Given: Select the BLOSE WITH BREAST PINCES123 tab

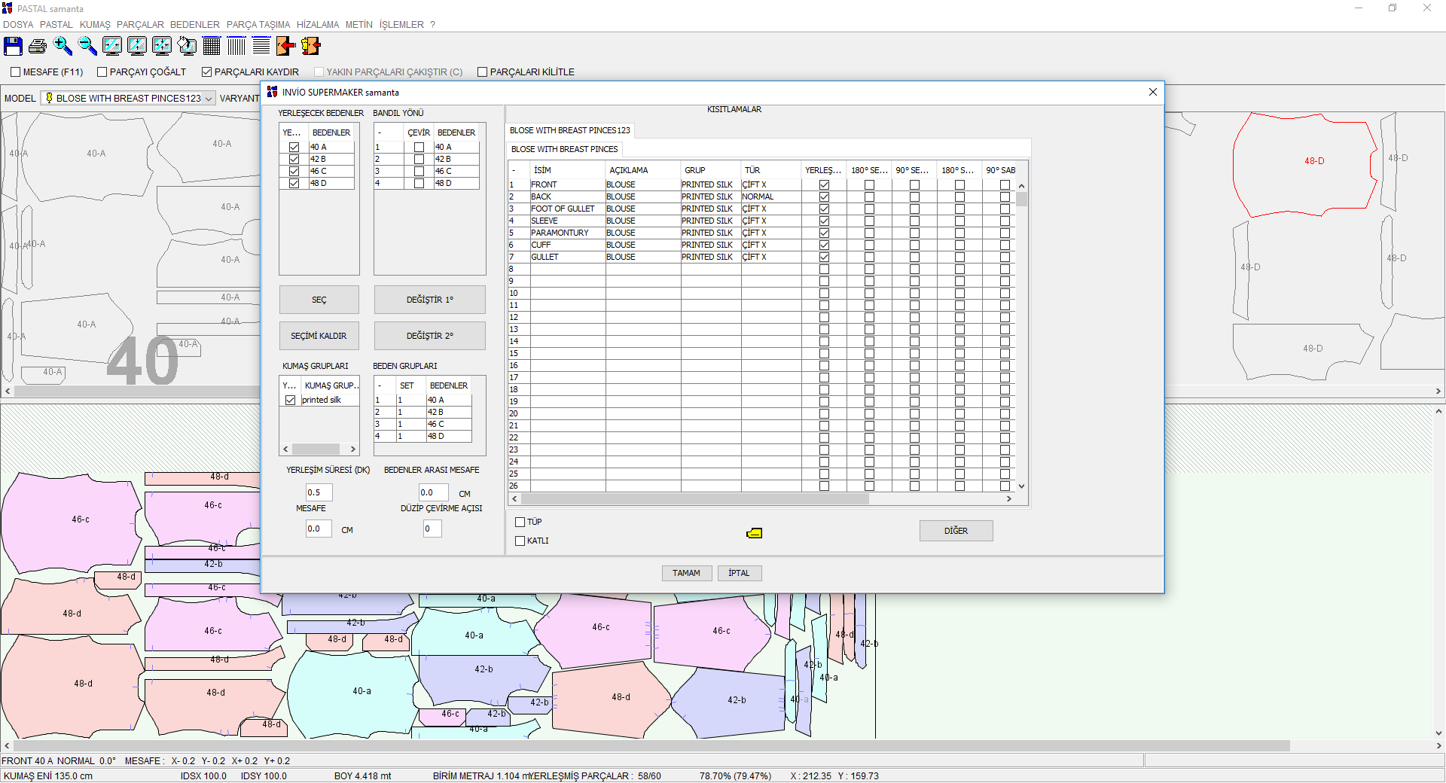Looking at the screenshot, I should click(569, 130).
